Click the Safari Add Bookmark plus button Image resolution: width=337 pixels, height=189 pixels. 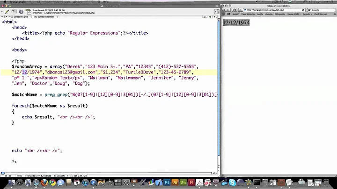click(x=241, y=10)
